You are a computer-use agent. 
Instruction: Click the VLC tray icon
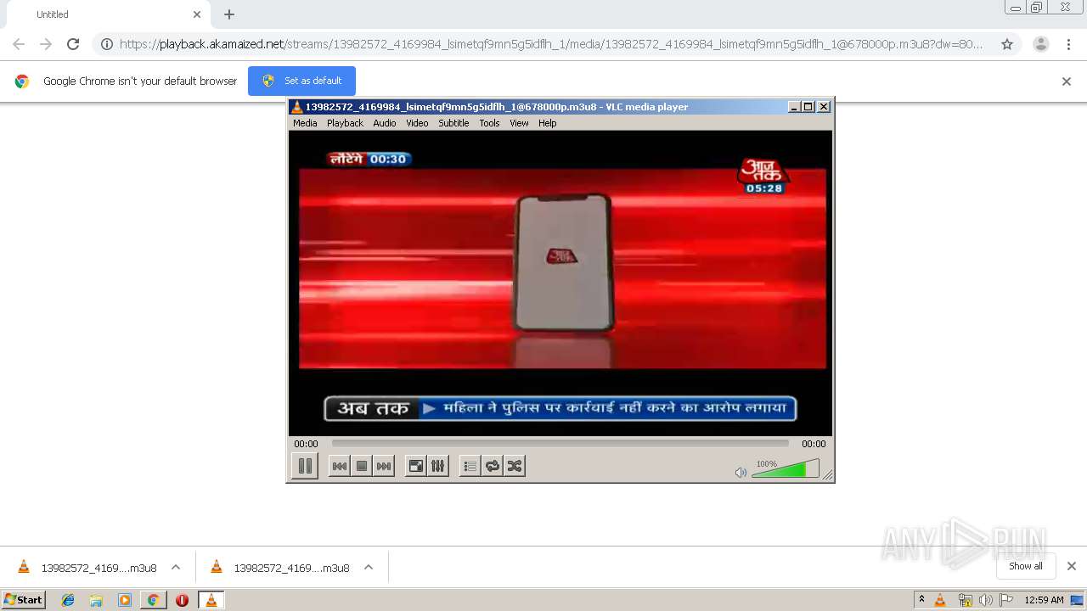point(940,600)
